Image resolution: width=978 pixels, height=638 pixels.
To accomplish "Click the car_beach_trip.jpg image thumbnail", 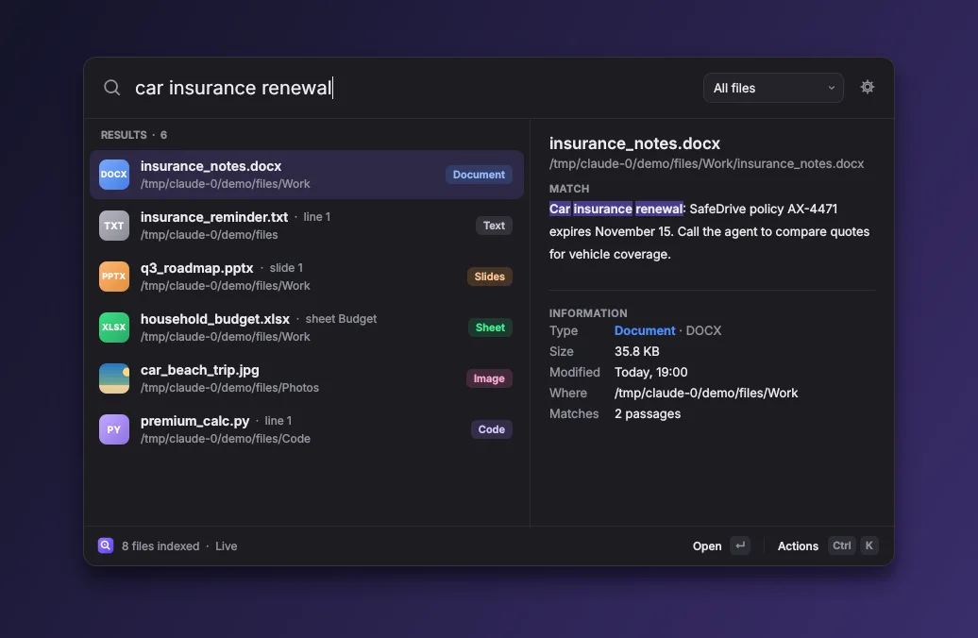I will point(114,378).
